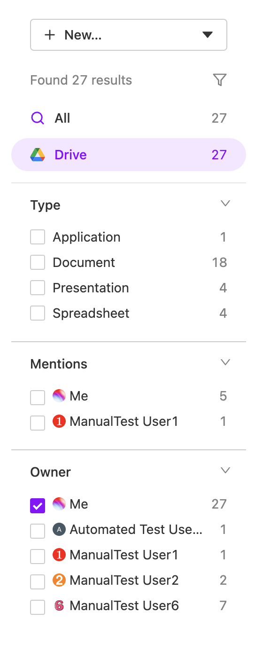Click the plus icon in New button
Viewport: 263px width, 659px height.
pyautogui.click(x=50, y=35)
